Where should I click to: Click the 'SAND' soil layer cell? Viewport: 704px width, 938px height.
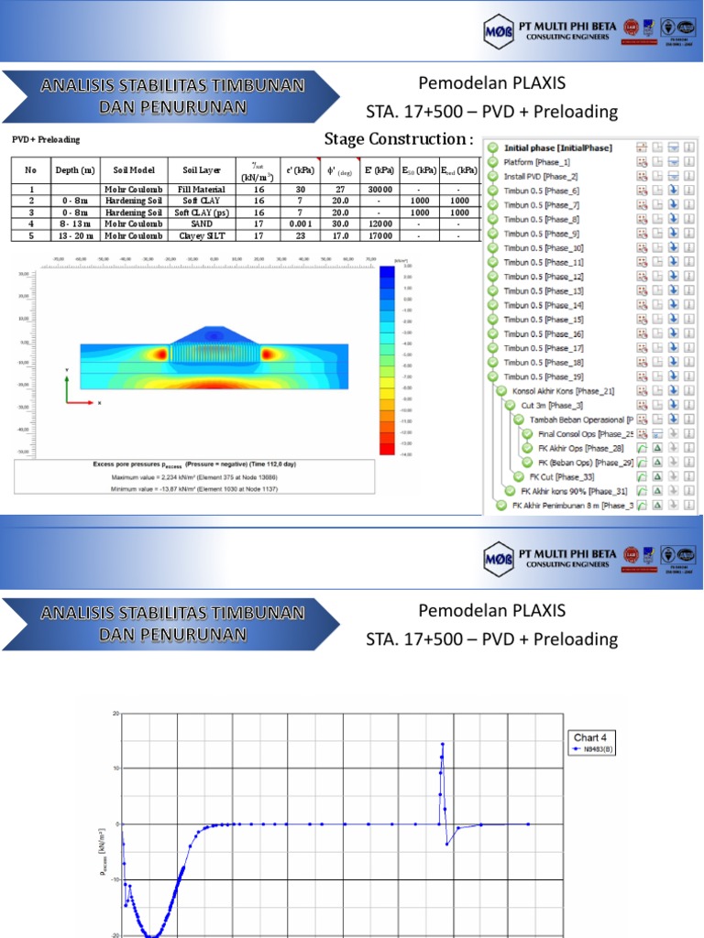tap(201, 224)
